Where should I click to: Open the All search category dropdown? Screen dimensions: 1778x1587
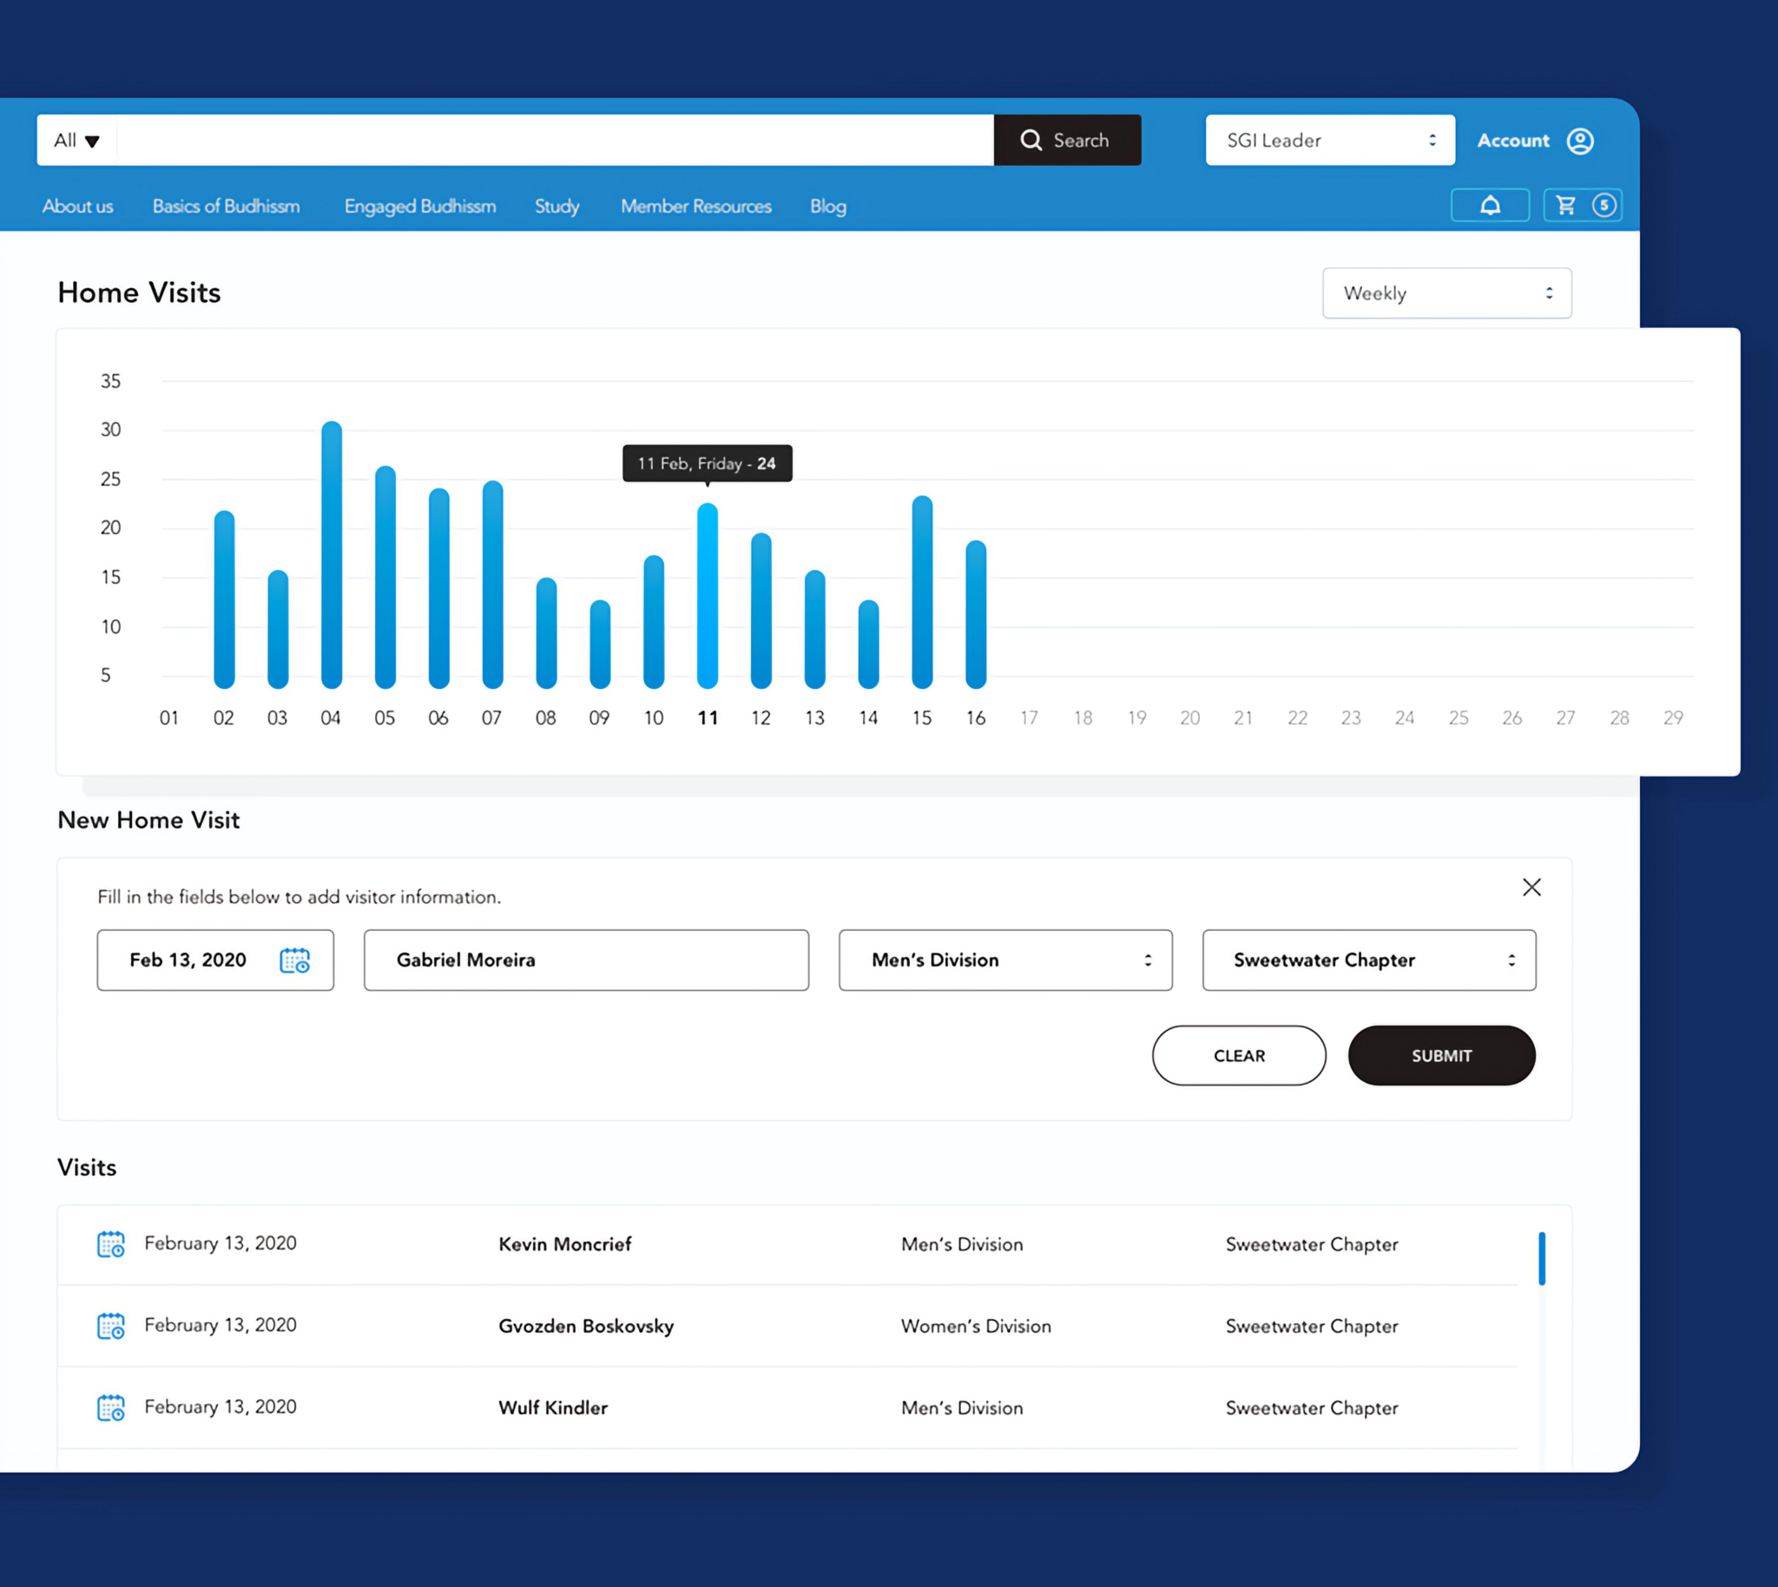point(76,141)
